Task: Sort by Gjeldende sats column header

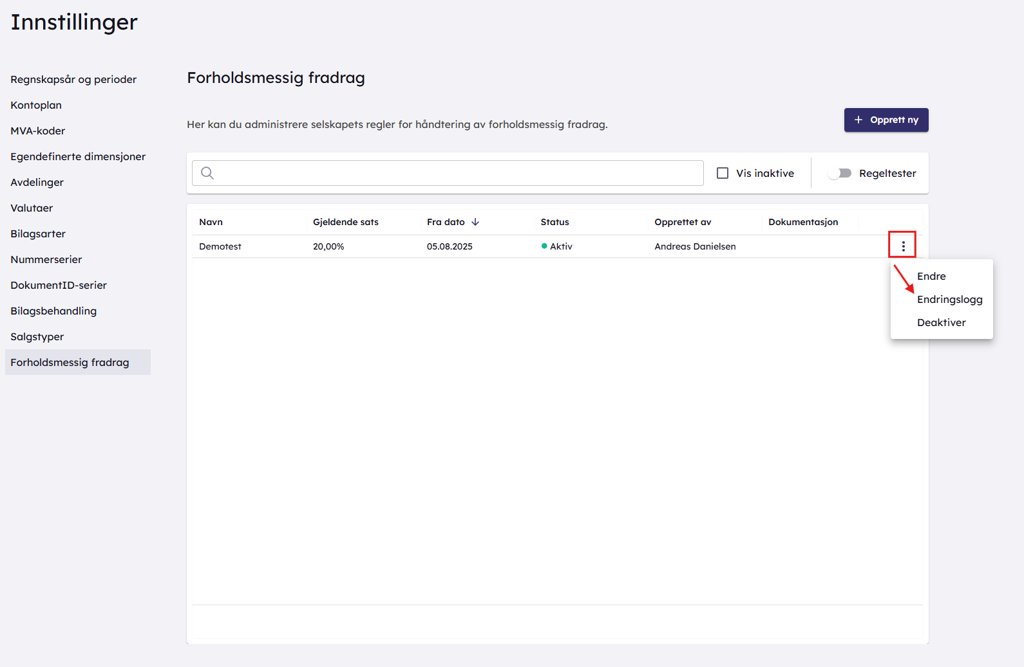Action: 345,222
